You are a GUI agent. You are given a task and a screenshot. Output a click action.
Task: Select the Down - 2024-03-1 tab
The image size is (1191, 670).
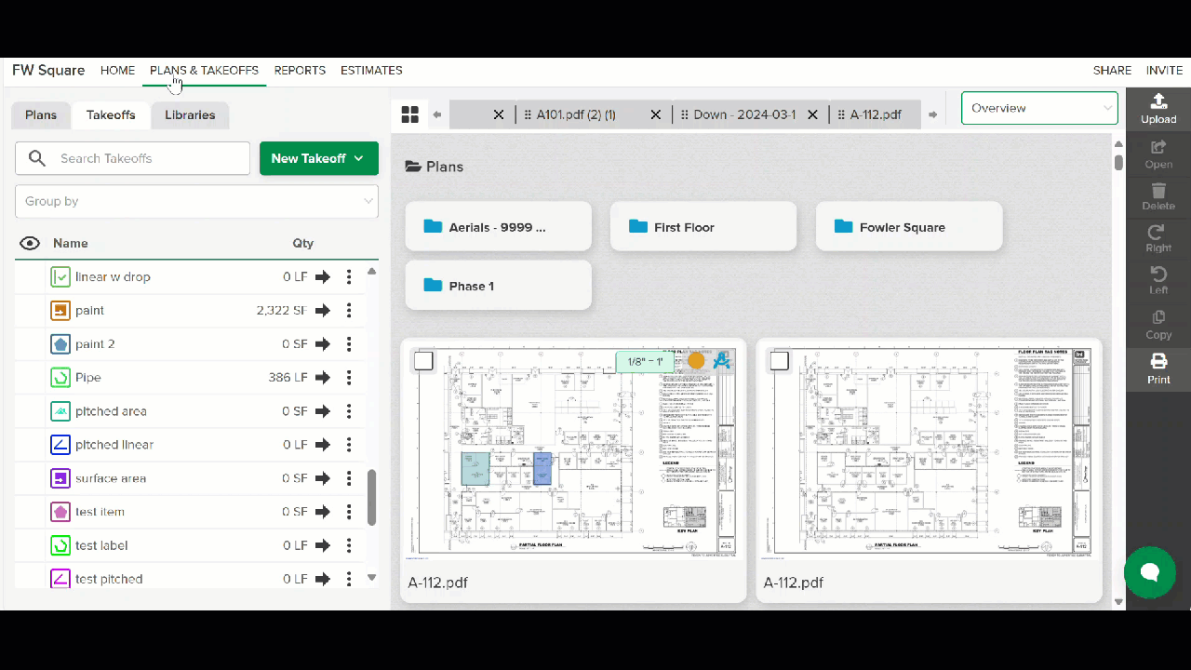[x=744, y=114]
